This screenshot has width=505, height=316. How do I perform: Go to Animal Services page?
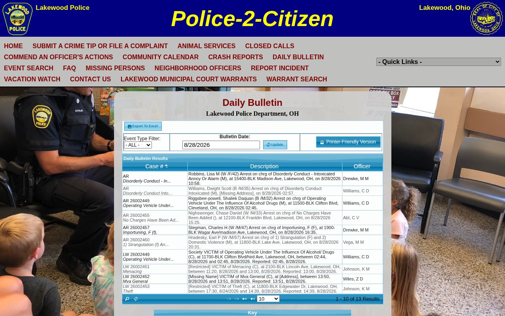206,46
